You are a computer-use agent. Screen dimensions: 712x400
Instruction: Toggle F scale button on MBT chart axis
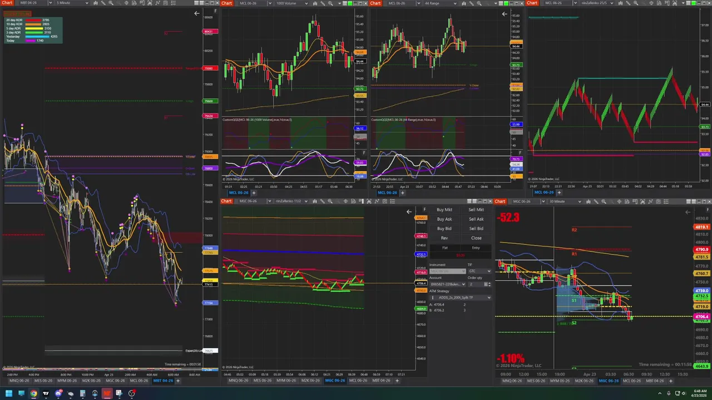click(x=216, y=11)
